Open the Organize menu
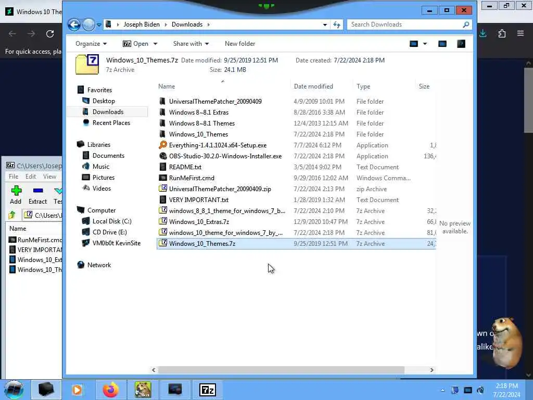Screen dimensions: 533x400 [x=91, y=44]
